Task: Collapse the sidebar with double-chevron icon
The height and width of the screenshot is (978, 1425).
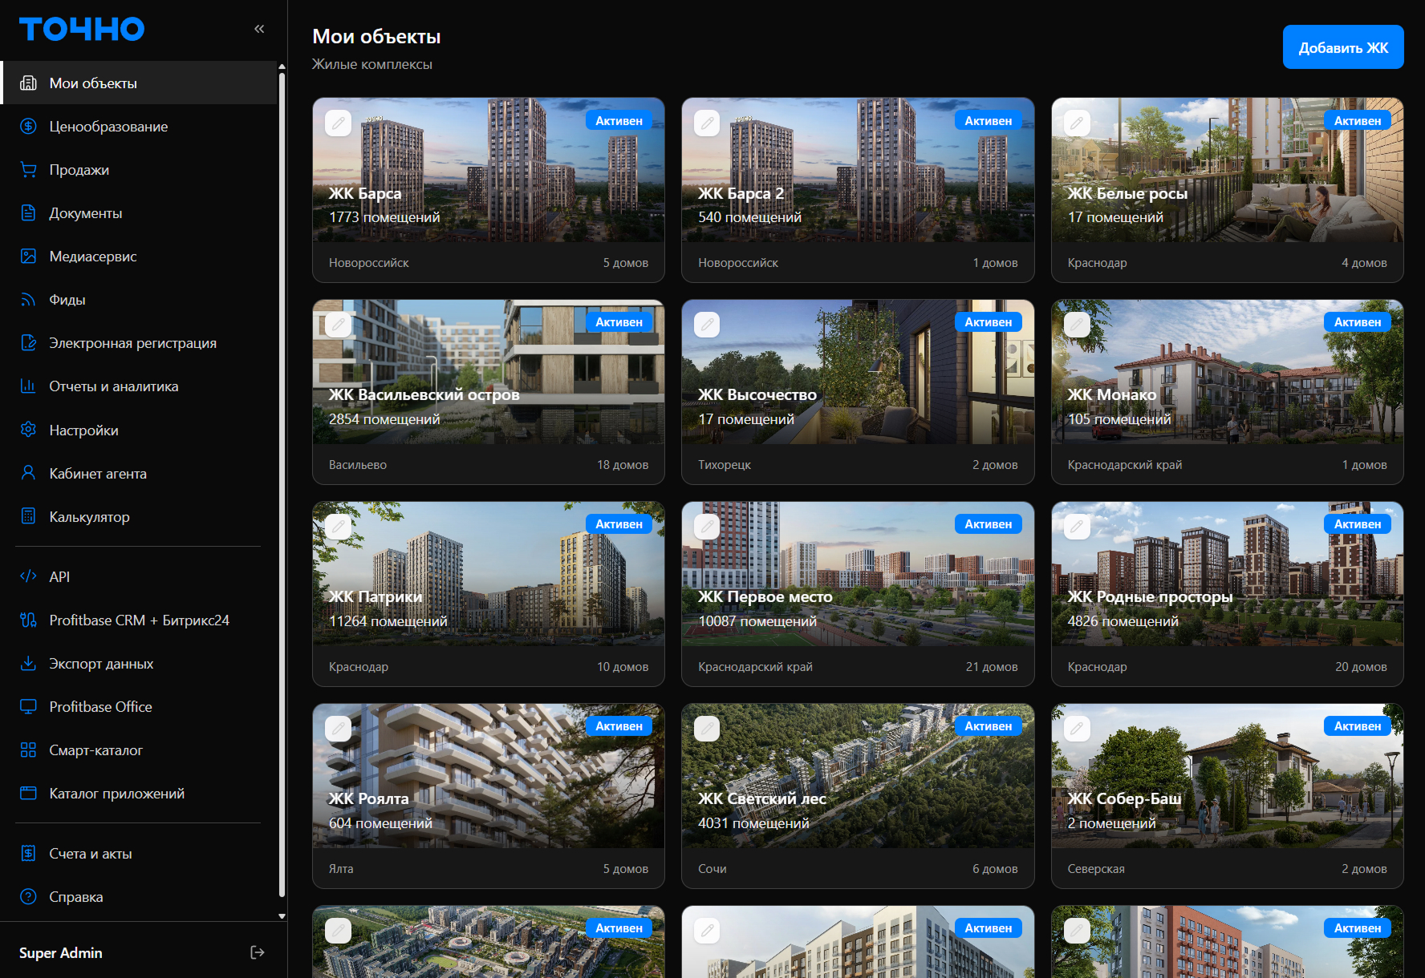Action: tap(259, 29)
